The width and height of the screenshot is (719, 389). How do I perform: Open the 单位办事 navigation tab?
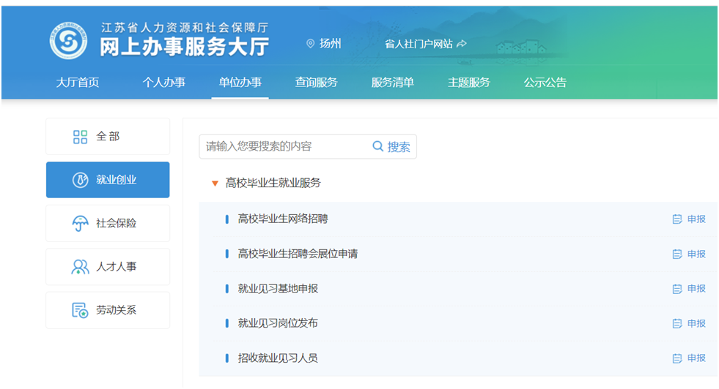pyautogui.click(x=240, y=83)
